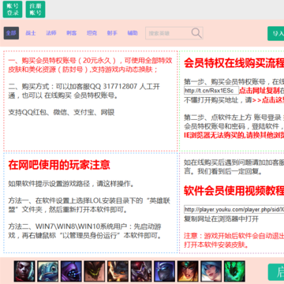Click the 方法二 WIN7\WIN8\WIN10 instruction

click(85, 231)
